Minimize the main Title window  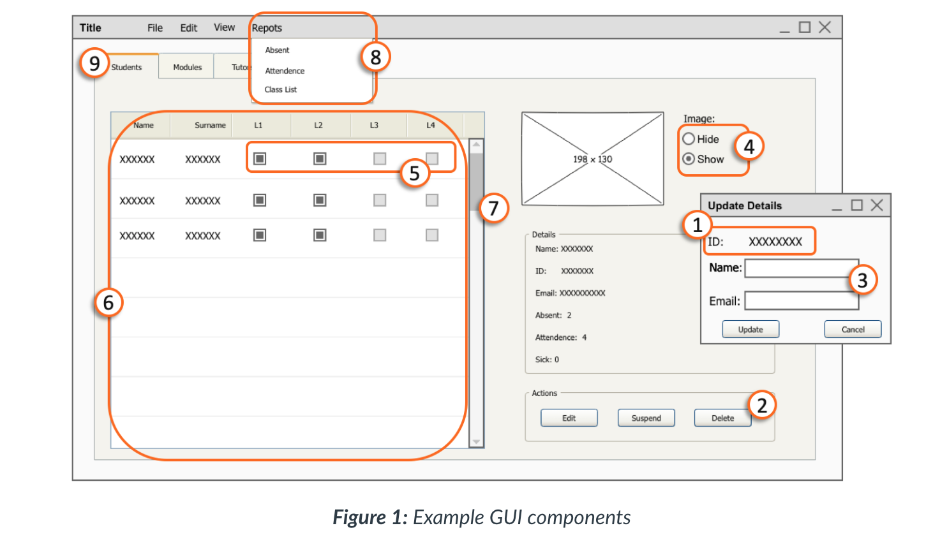click(785, 31)
